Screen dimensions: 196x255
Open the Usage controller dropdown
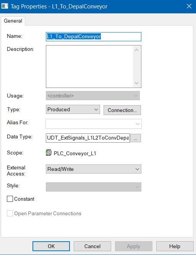coord(93,96)
